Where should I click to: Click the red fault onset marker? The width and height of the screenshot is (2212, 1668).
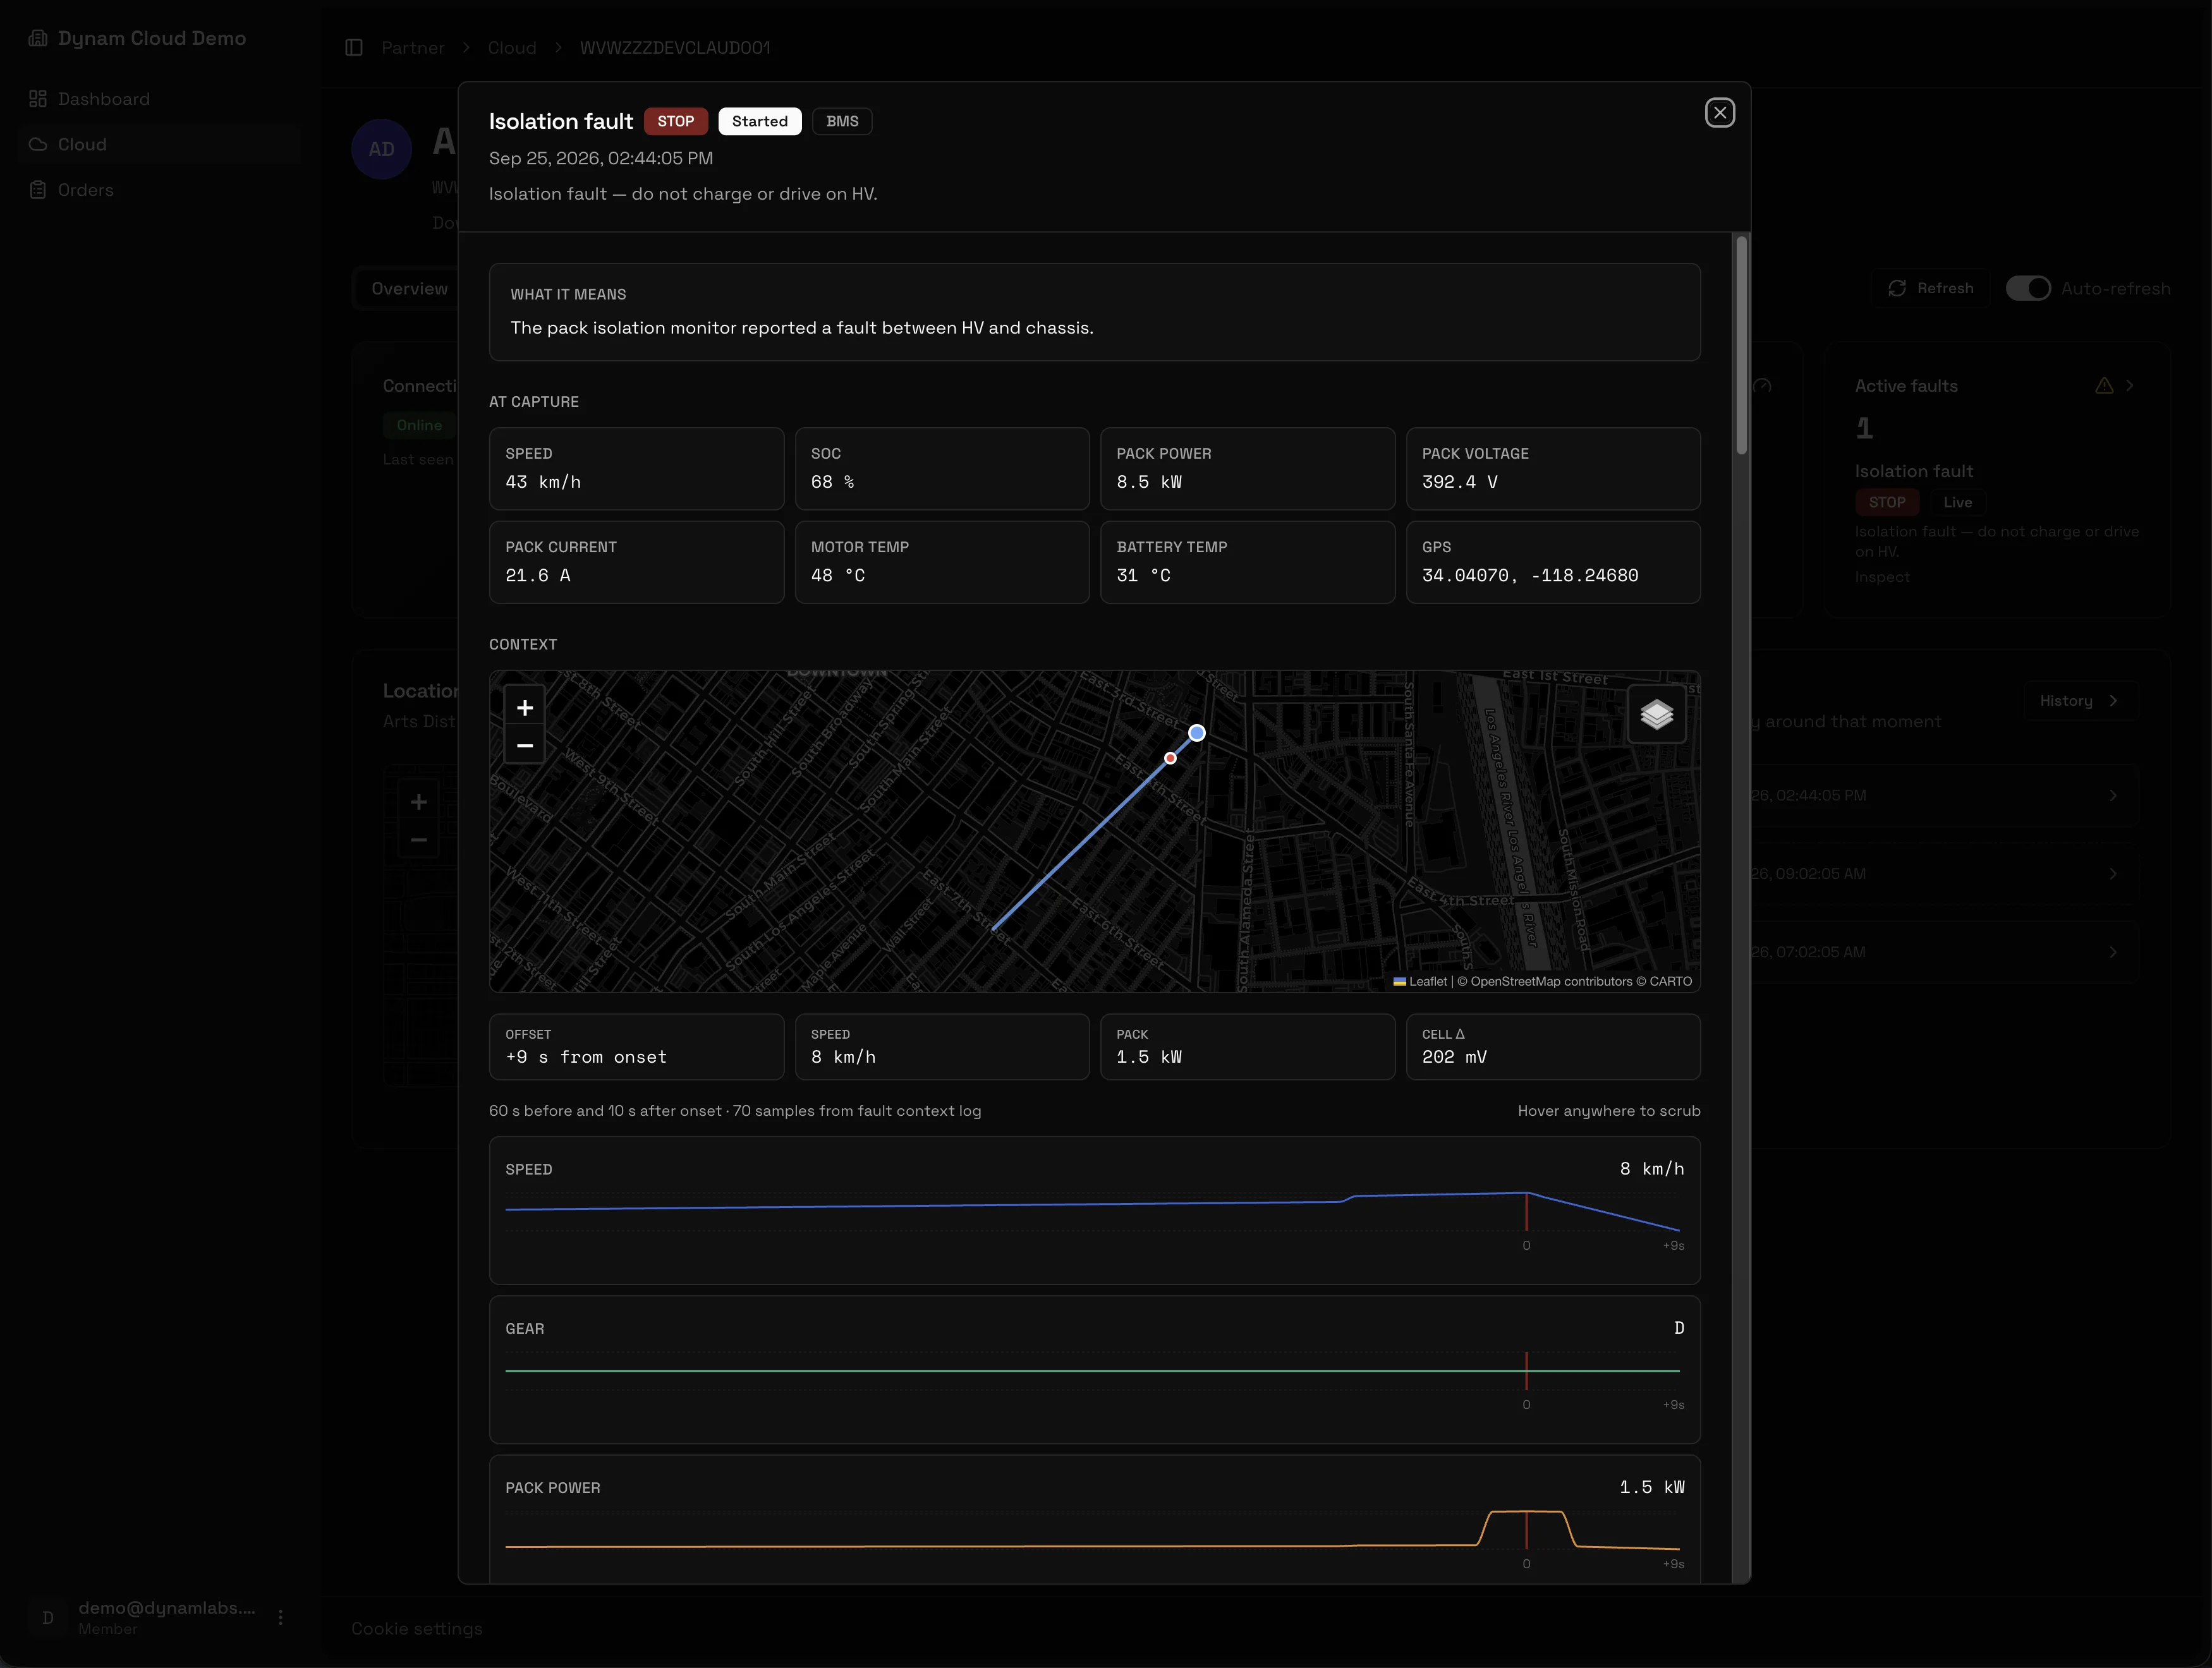pos(1170,758)
